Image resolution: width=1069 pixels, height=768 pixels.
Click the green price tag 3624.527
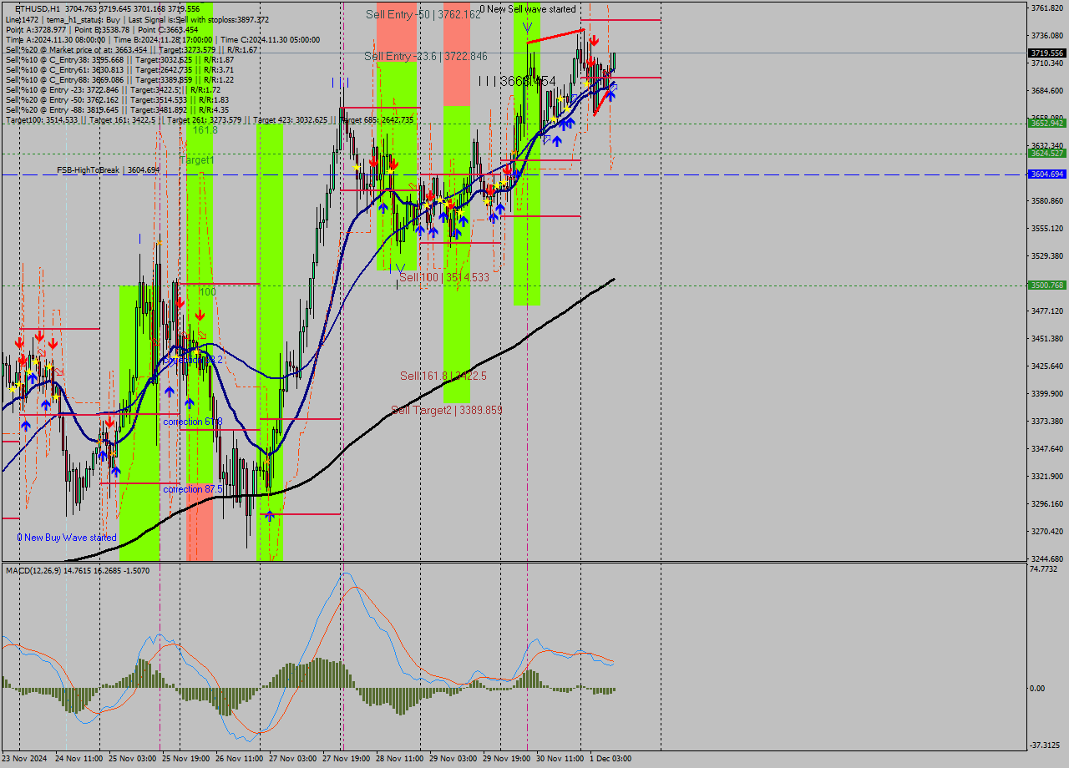[1047, 153]
